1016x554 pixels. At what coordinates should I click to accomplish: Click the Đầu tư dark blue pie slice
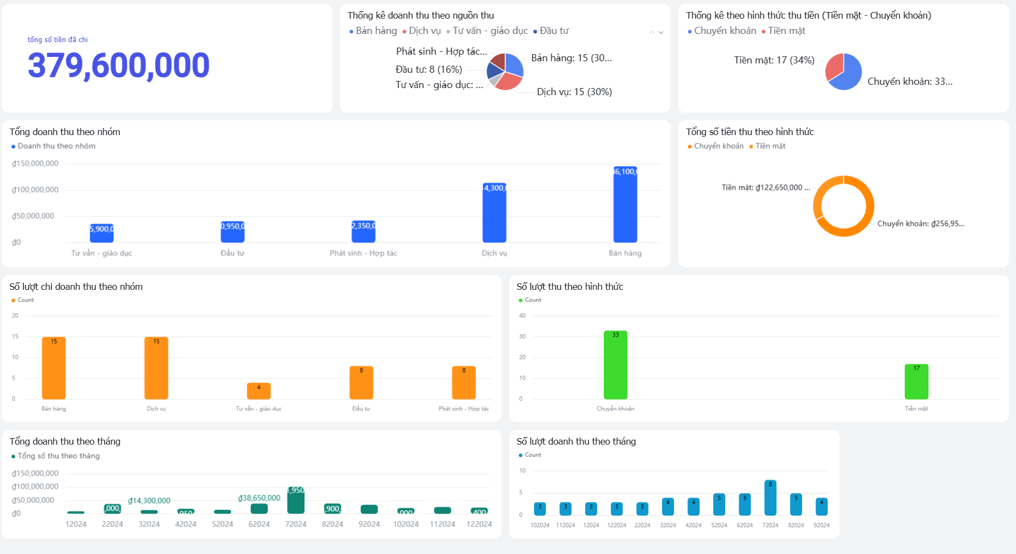[494, 70]
